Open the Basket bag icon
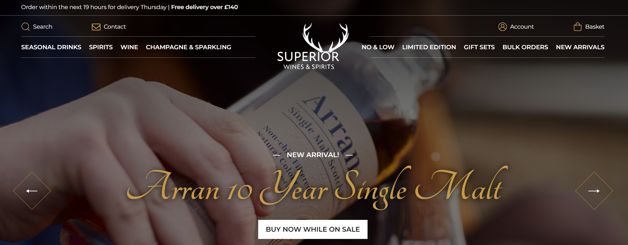Viewport: 628px width, 245px height. coord(578,27)
